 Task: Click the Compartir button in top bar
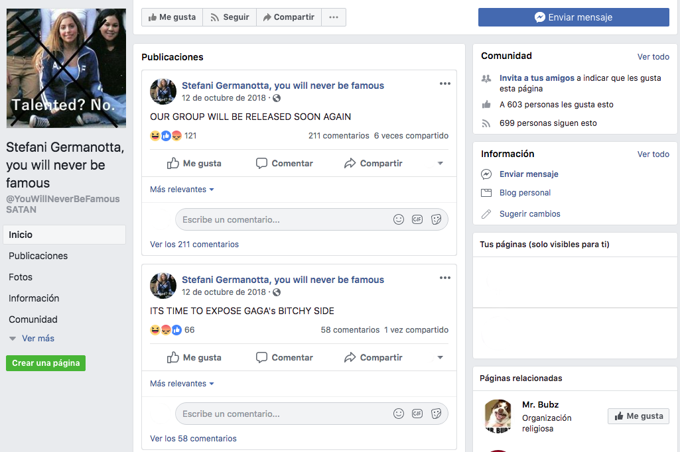click(x=289, y=17)
